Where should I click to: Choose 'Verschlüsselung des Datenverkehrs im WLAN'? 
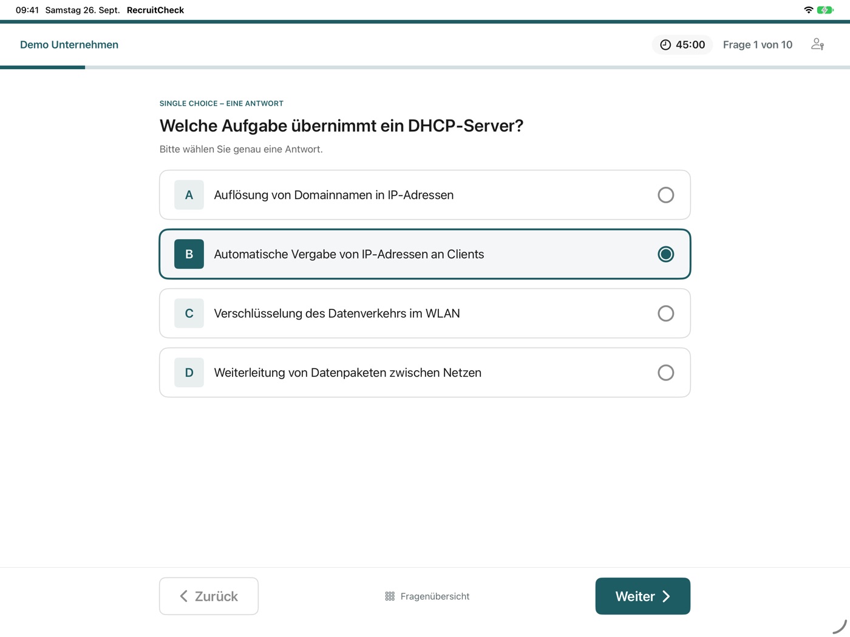click(425, 314)
